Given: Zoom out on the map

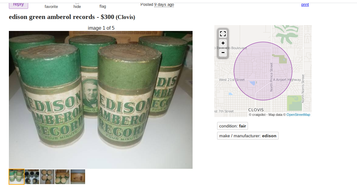Looking at the screenshot, I should 223,53.
